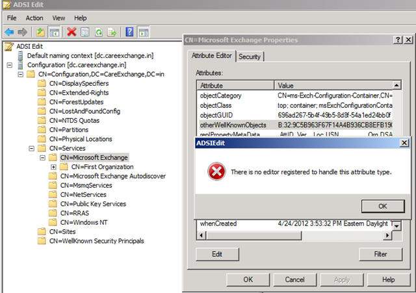Select the objectGUID attribute row
416x293 pixels.
tap(295, 115)
